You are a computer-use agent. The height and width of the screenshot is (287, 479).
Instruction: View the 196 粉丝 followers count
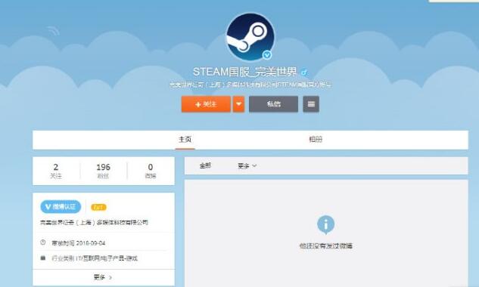click(103, 171)
